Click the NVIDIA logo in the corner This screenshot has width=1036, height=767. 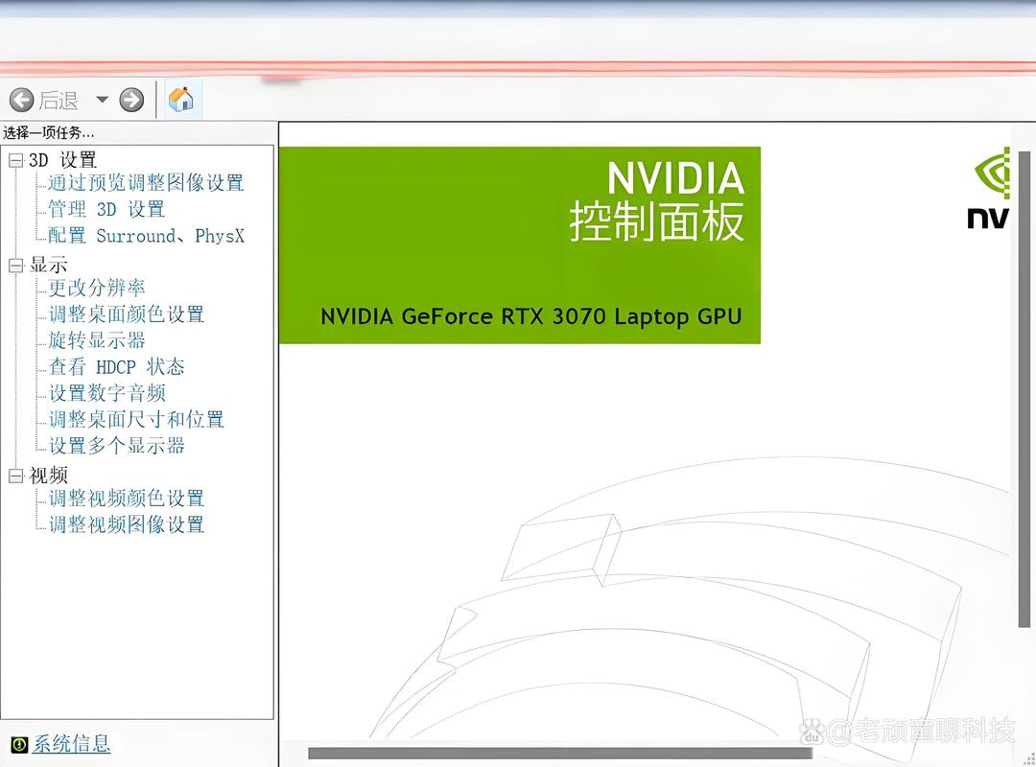990,189
